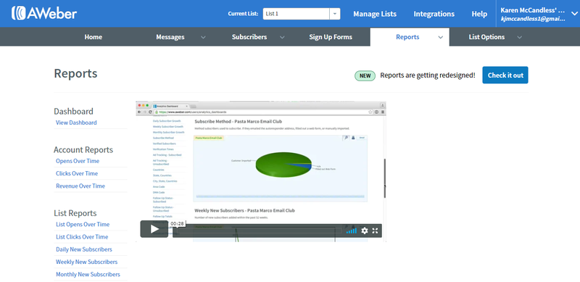Select the Reports tab

(x=407, y=37)
